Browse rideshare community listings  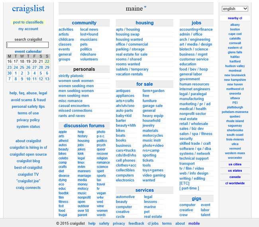[x=88, y=54]
